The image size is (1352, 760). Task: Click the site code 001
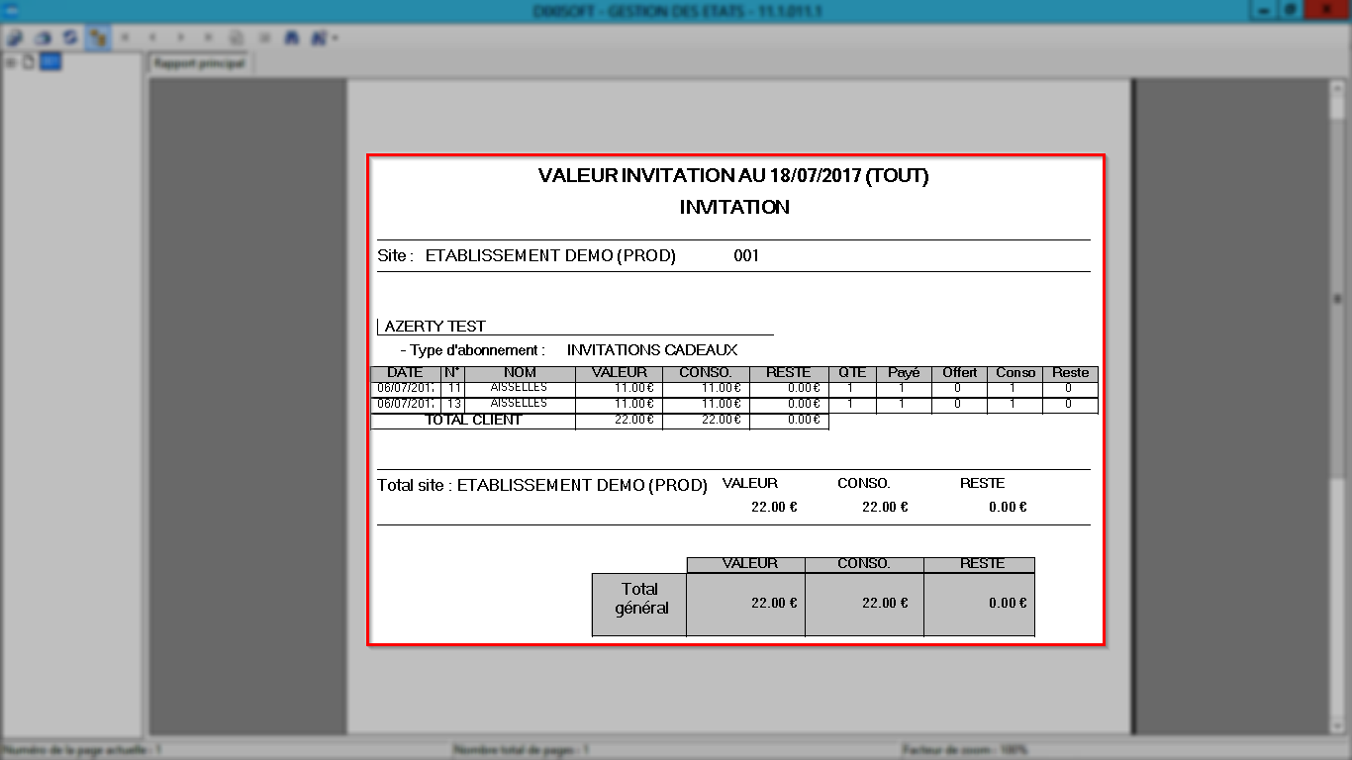coord(746,255)
